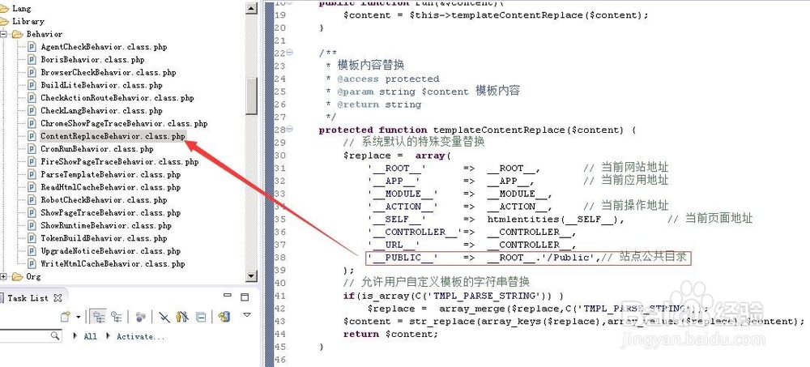
Task: Open FireShowPageTraceBehavior.class.php
Action: 119,162
